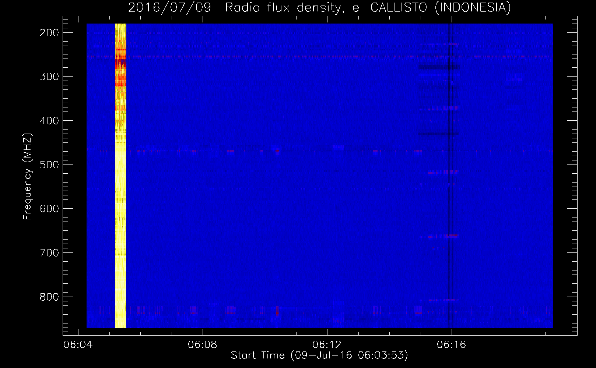Click the 200 frequency tick label

click(x=49, y=33)
